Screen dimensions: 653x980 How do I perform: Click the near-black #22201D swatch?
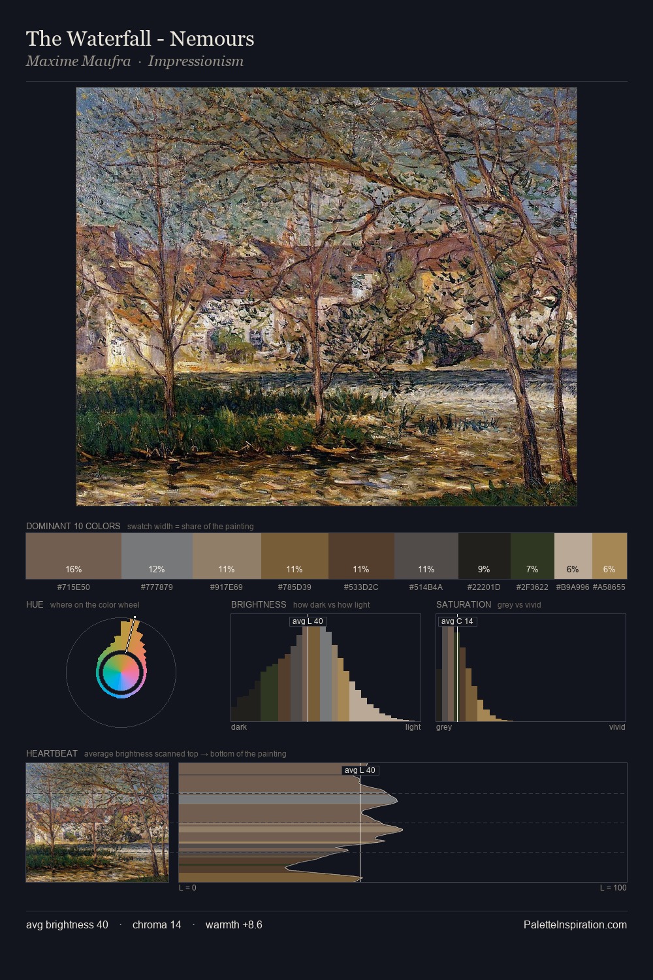484,556
